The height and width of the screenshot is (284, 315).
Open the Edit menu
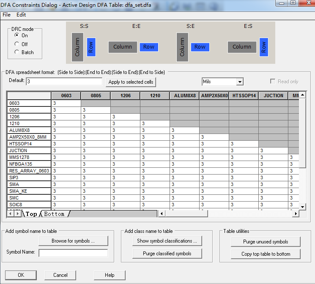pos(21,15)
